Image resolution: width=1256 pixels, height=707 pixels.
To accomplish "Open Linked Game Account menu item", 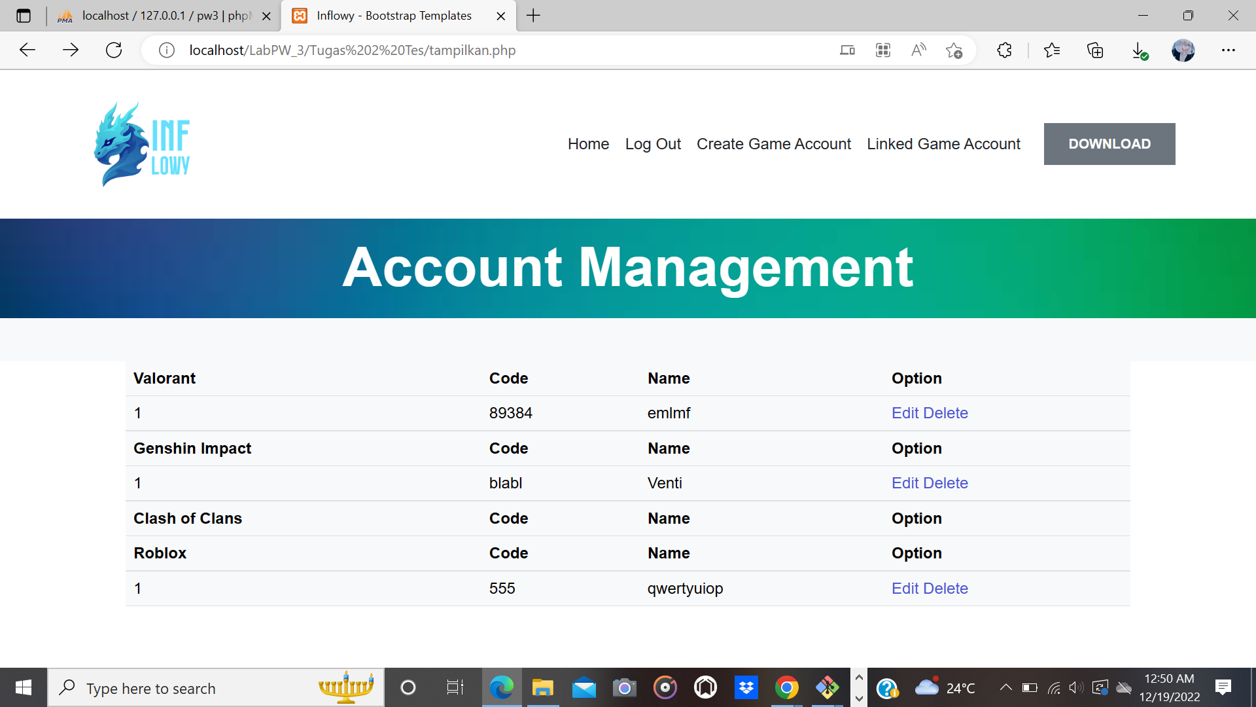I will tap(943, 144).
